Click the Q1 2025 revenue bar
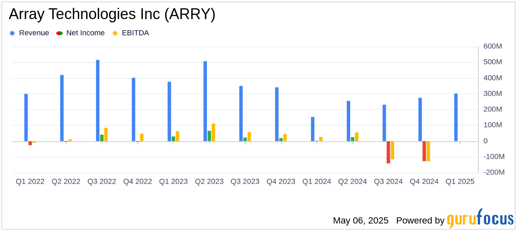This screenshot has height=231, width=517. click(x=456, y=117)
